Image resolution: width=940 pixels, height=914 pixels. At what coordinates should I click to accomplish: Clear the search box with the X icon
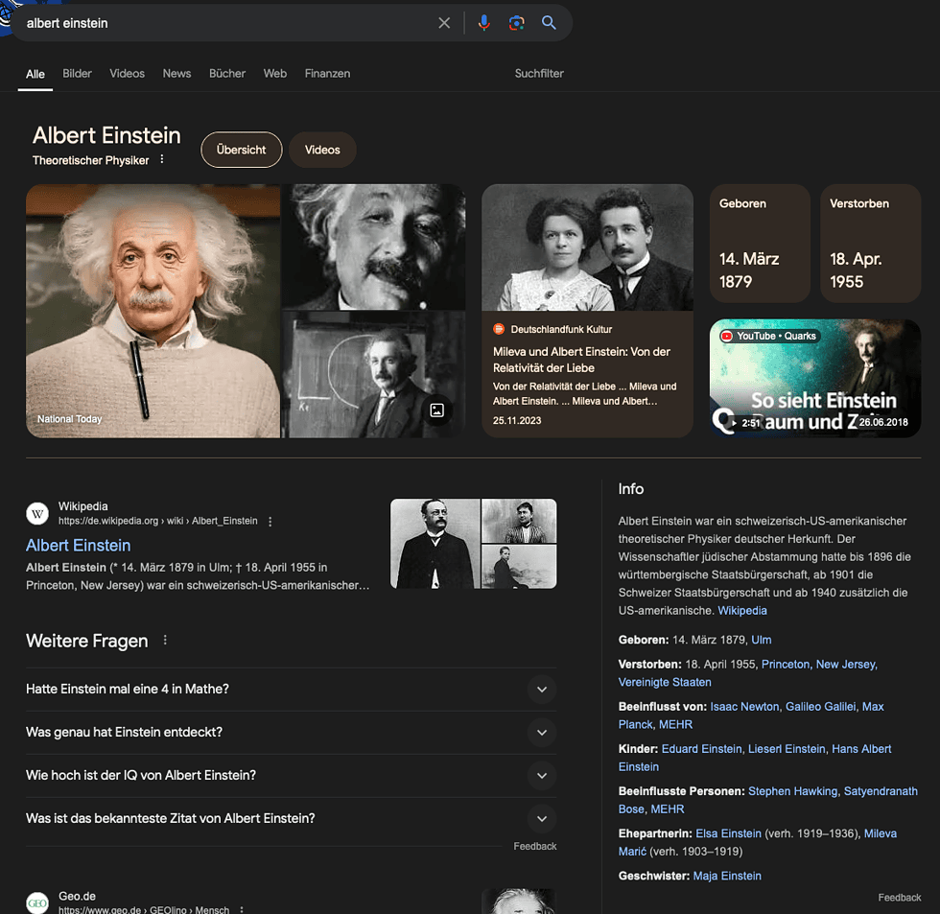444,23
